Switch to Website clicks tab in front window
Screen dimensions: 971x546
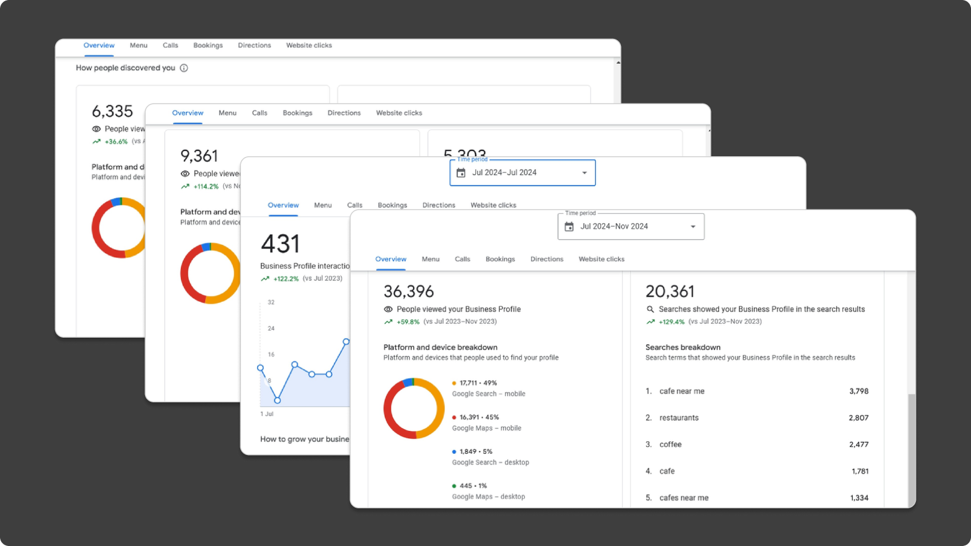601,259
